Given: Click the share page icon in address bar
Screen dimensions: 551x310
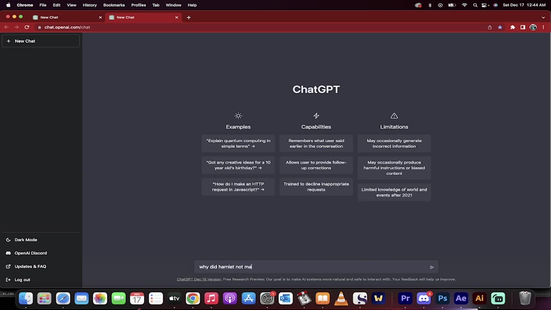Looking at the screenshot, I should click(490, 27).
